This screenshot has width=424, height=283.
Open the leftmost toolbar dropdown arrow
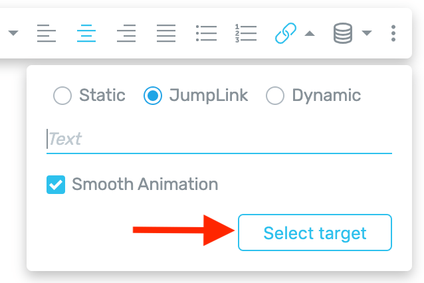[13, 33]
